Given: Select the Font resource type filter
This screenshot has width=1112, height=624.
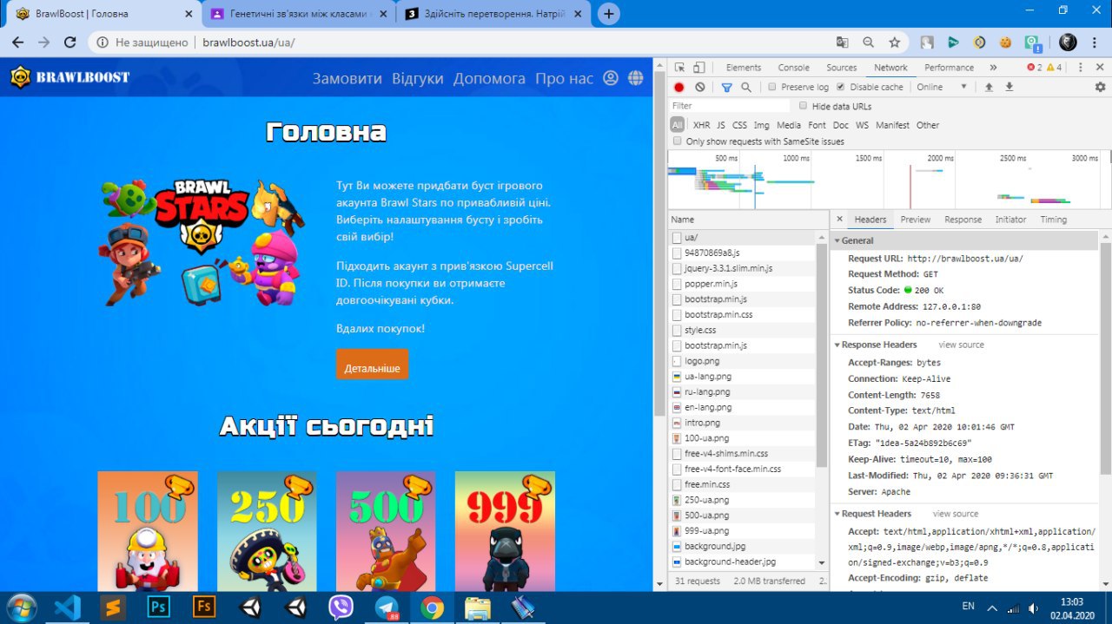Looking at the screenshot, I should pyautogui.click(x=817, y=125).
